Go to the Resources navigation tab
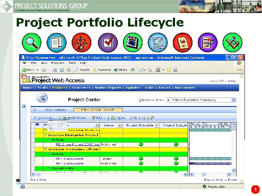 click(81, 88)
